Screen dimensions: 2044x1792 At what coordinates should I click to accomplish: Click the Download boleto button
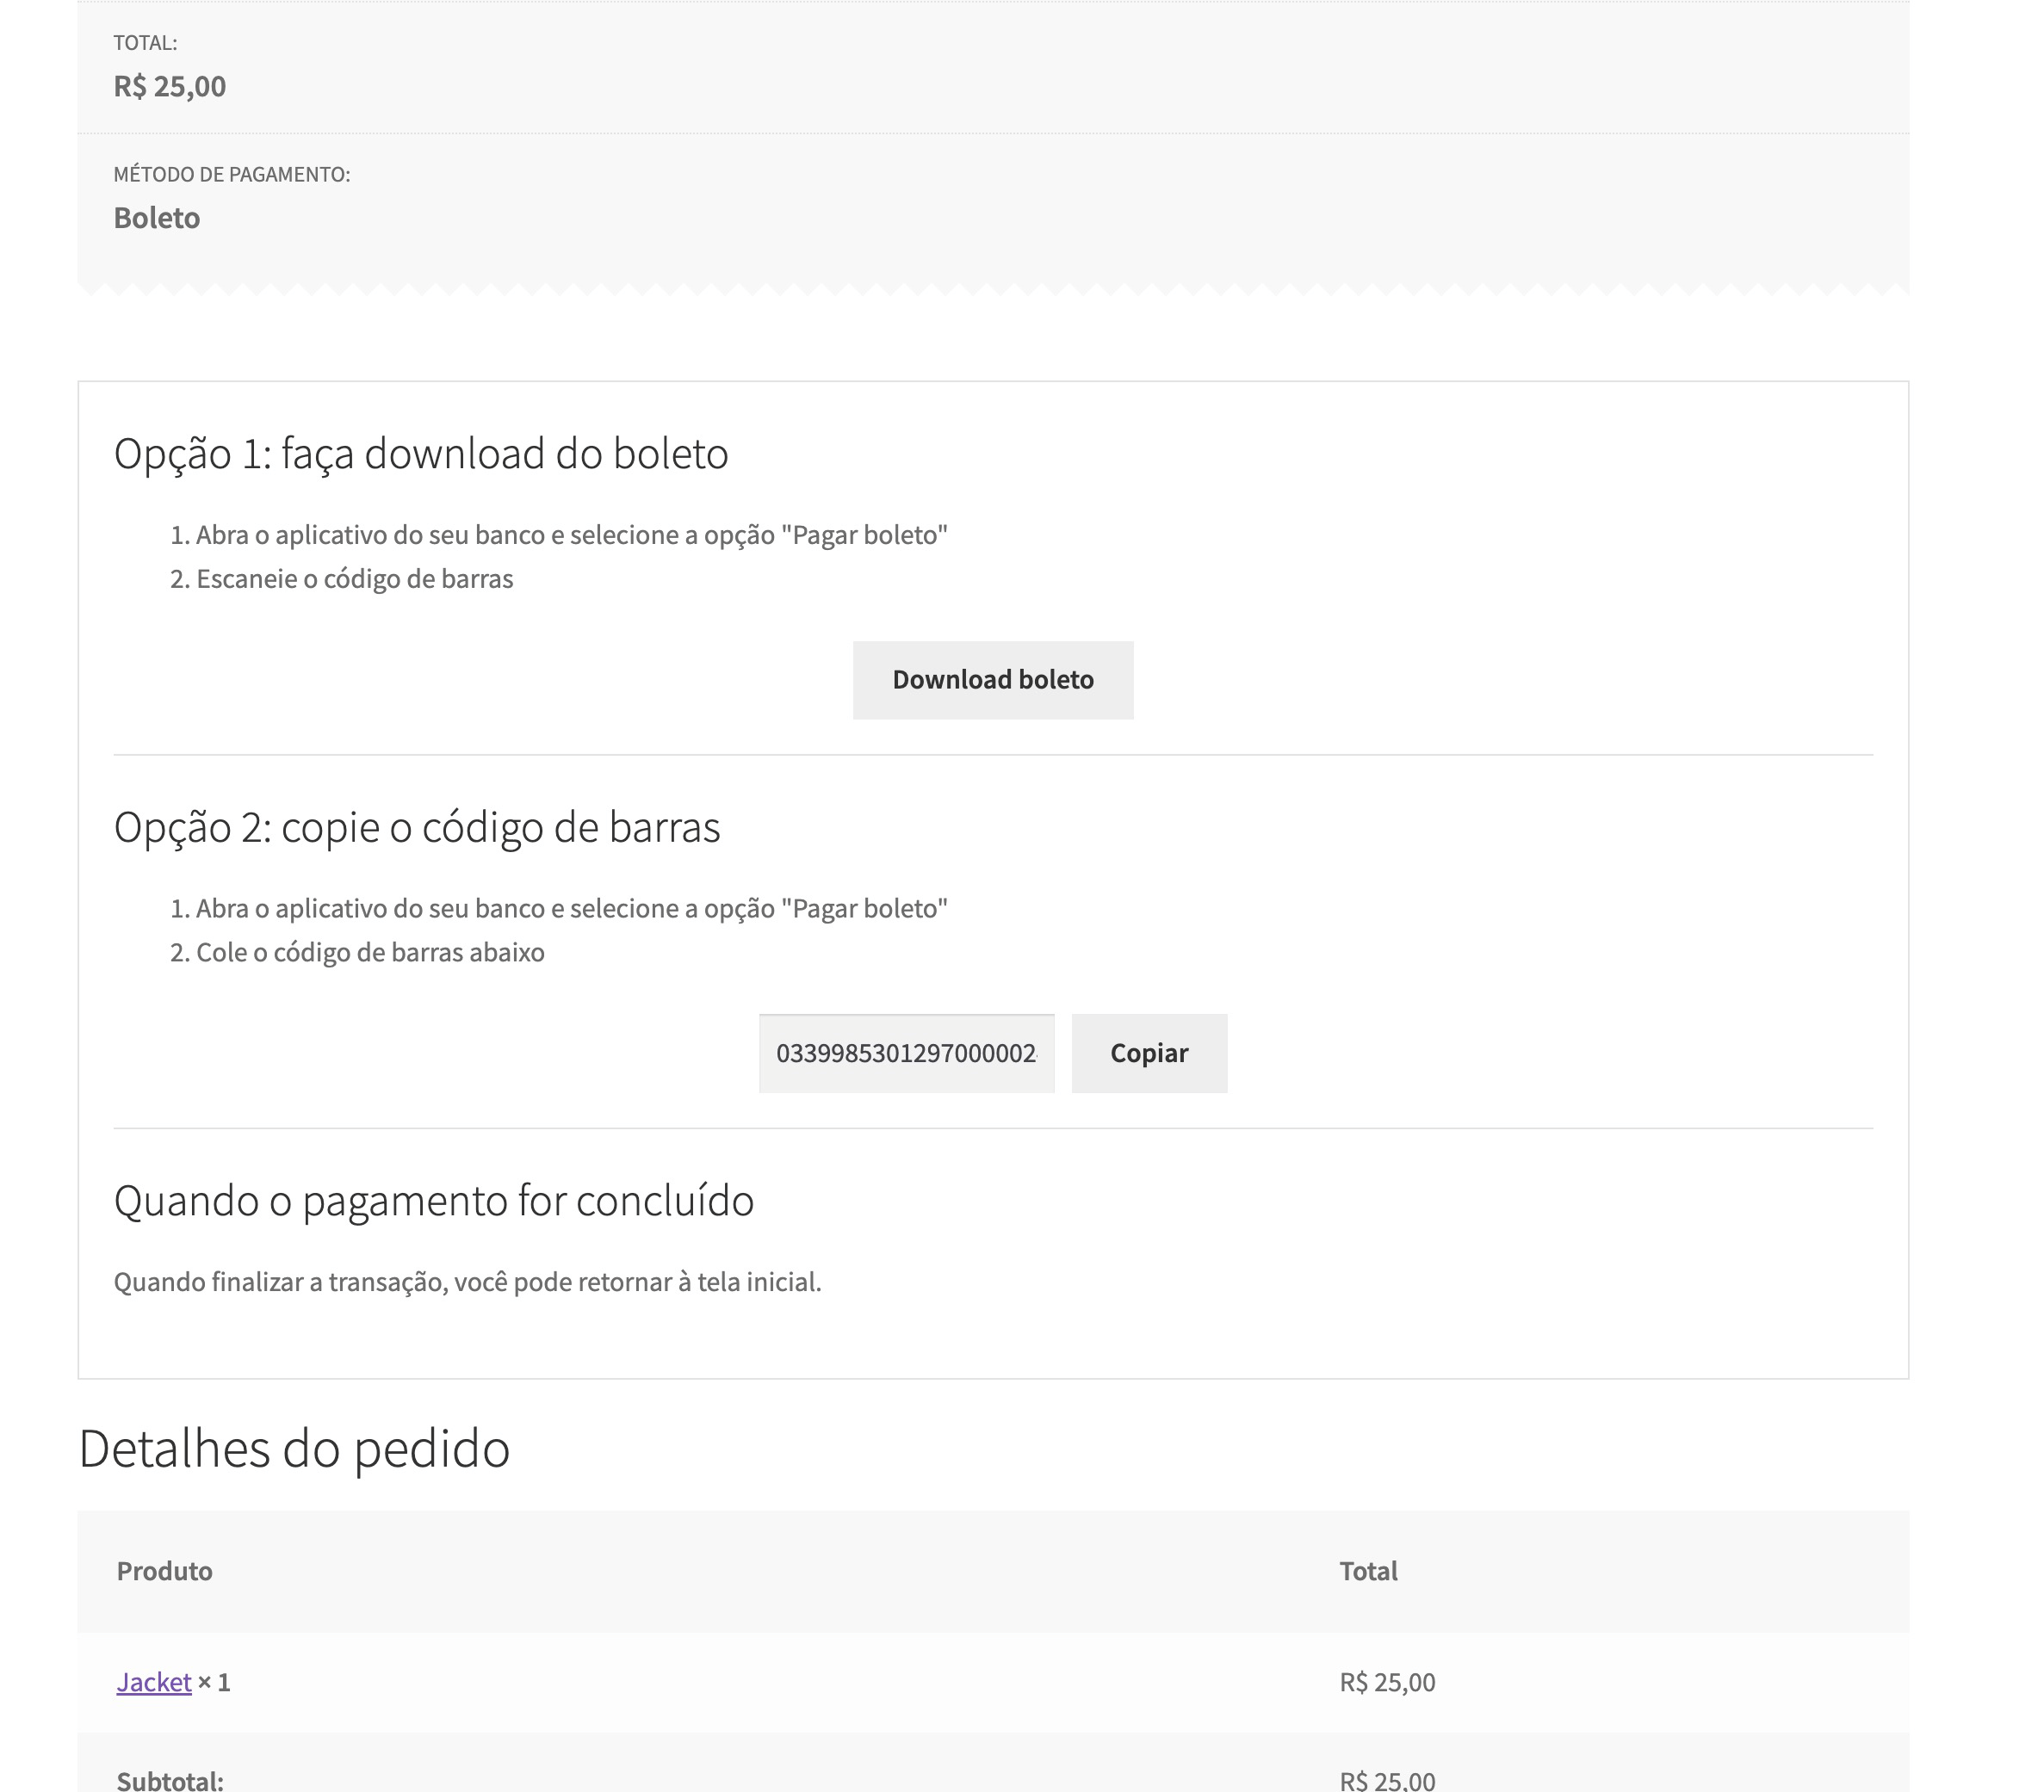tap(992, 680)
